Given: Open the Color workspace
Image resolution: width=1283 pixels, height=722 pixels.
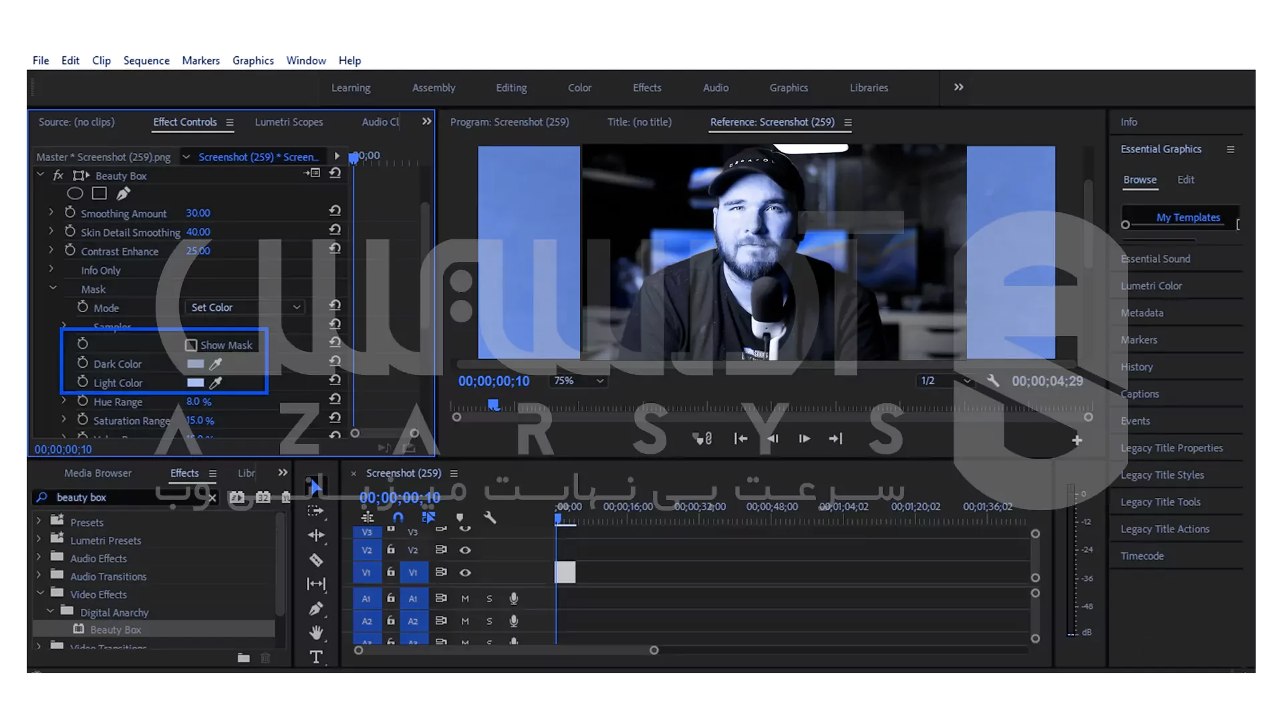Looking at the screenshot, I should pyautogui.click(x=579, y=88).
